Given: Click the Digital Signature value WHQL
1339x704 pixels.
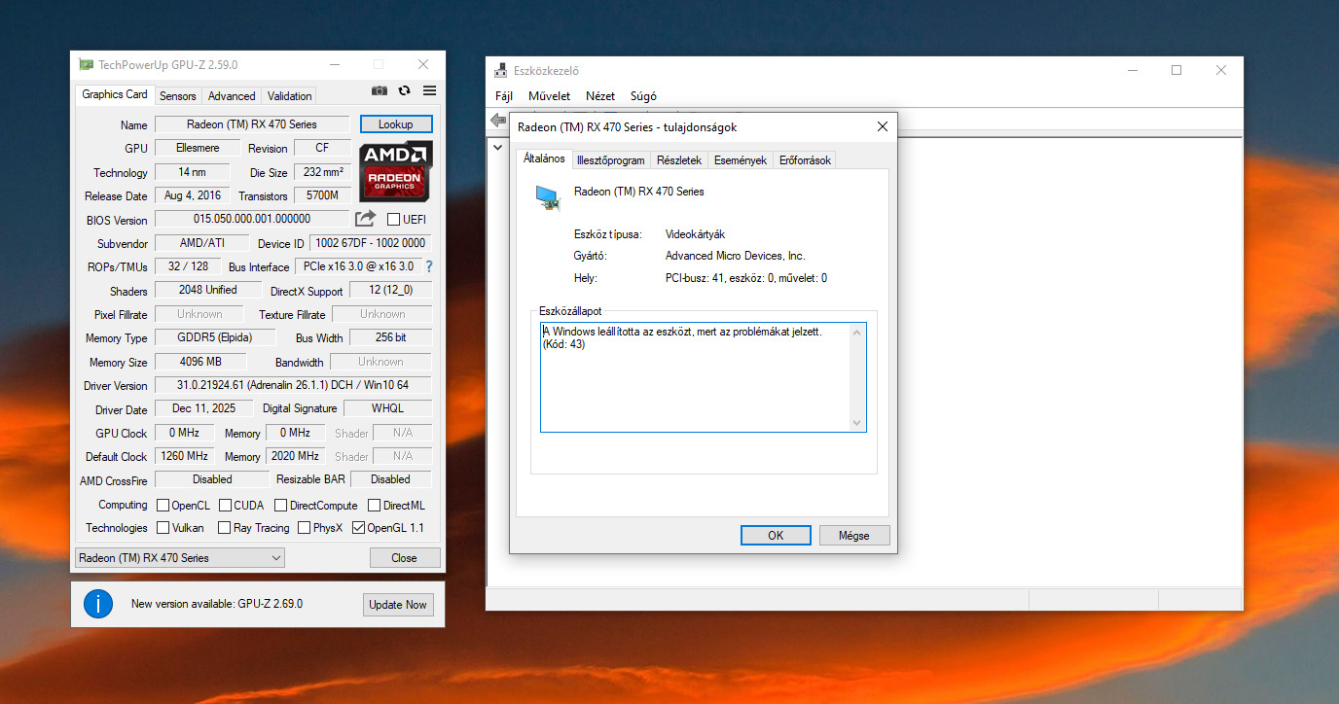Looking at the screenshot, I should point(387,408).
